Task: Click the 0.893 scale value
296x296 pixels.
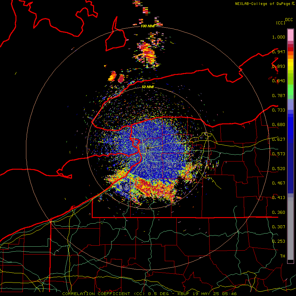Action: (279, 66)
